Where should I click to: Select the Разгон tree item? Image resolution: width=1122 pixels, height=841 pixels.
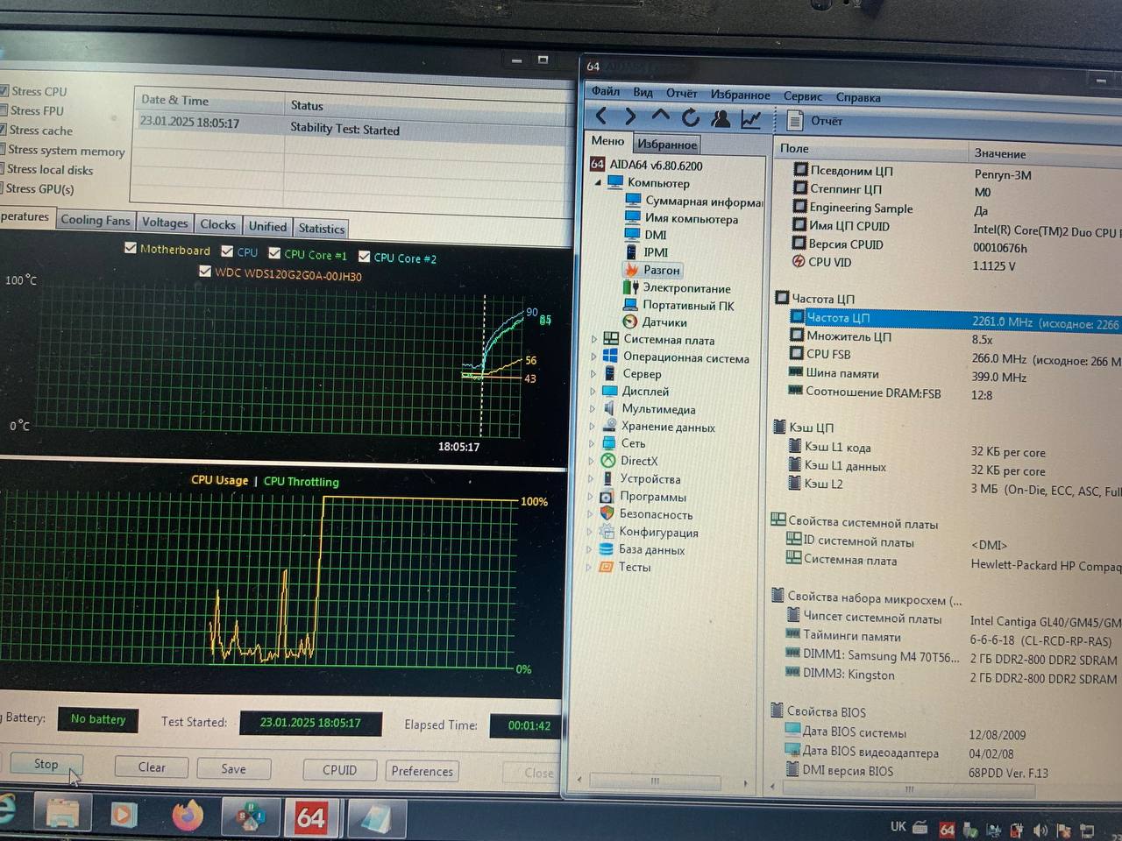point(652,270)
